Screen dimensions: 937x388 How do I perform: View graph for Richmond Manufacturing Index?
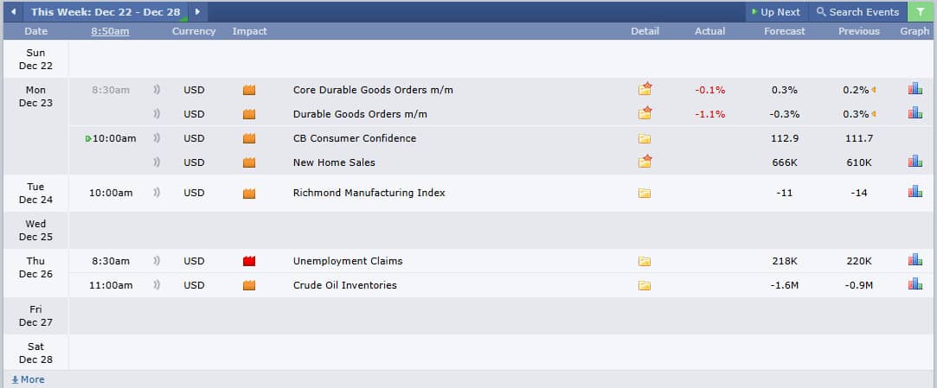pos(915,192)
